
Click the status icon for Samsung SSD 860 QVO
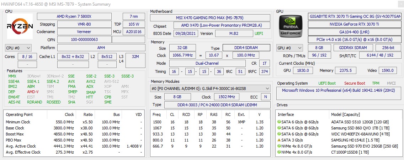[279, 128]
